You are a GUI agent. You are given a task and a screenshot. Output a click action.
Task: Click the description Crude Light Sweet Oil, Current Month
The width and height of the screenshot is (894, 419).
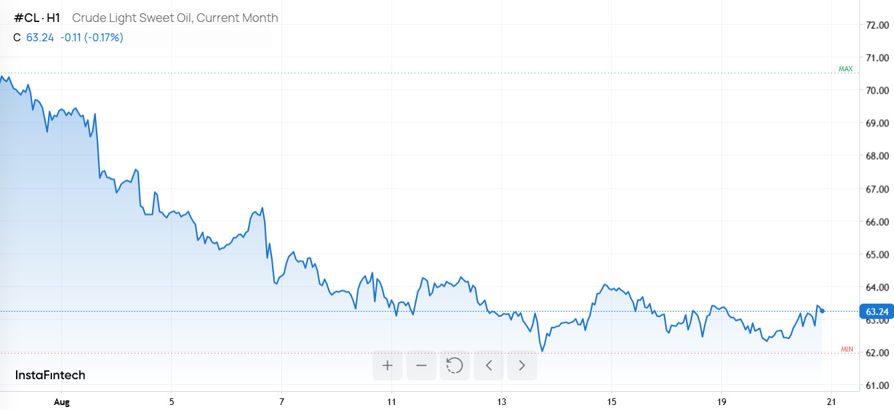coord(175,18)
